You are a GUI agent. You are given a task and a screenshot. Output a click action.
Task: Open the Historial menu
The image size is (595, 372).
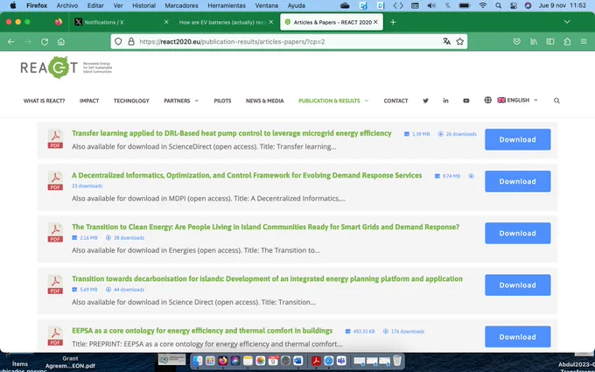pos(143,6)
